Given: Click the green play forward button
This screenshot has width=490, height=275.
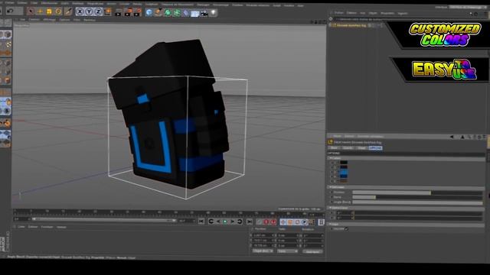Looking at the screenshot, I should point(225,222).
